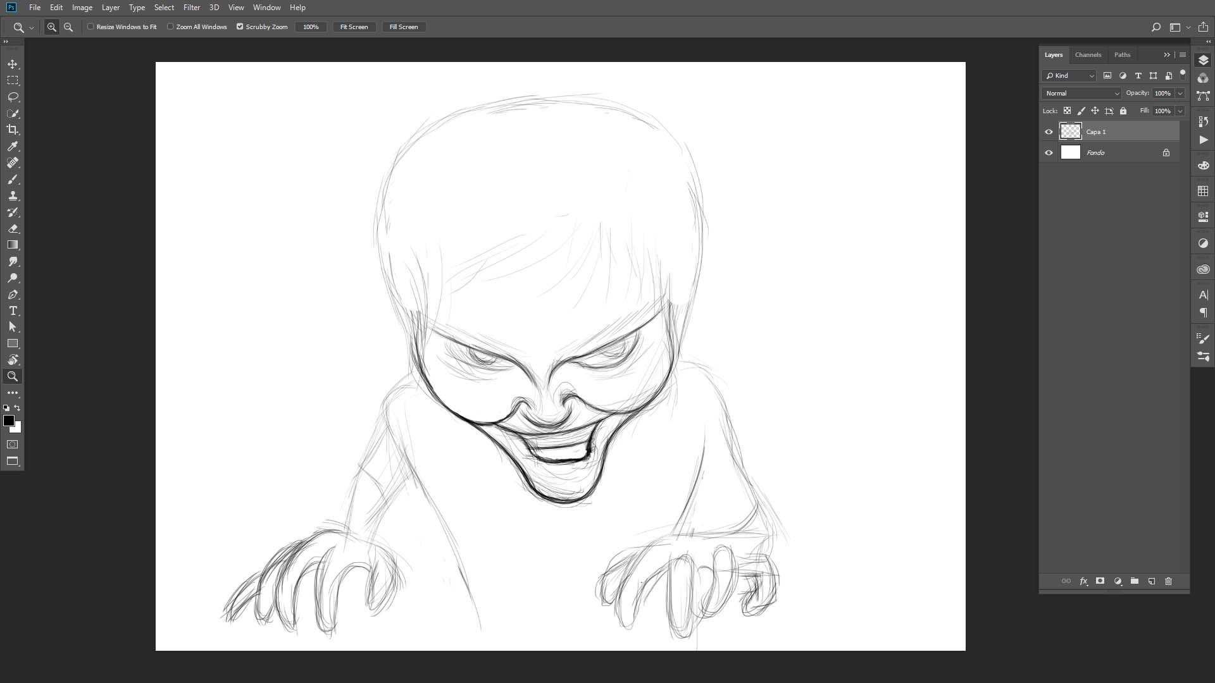Screen dimensions: 1215x683
Task: Select the Brush tool
Action: (x=13, y=179)
